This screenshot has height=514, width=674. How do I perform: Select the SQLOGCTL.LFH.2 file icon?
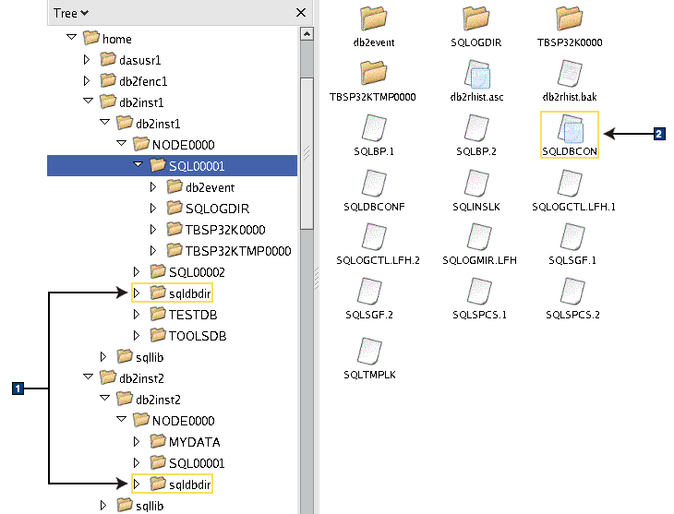pyautogui.click(x=374, y=237)
